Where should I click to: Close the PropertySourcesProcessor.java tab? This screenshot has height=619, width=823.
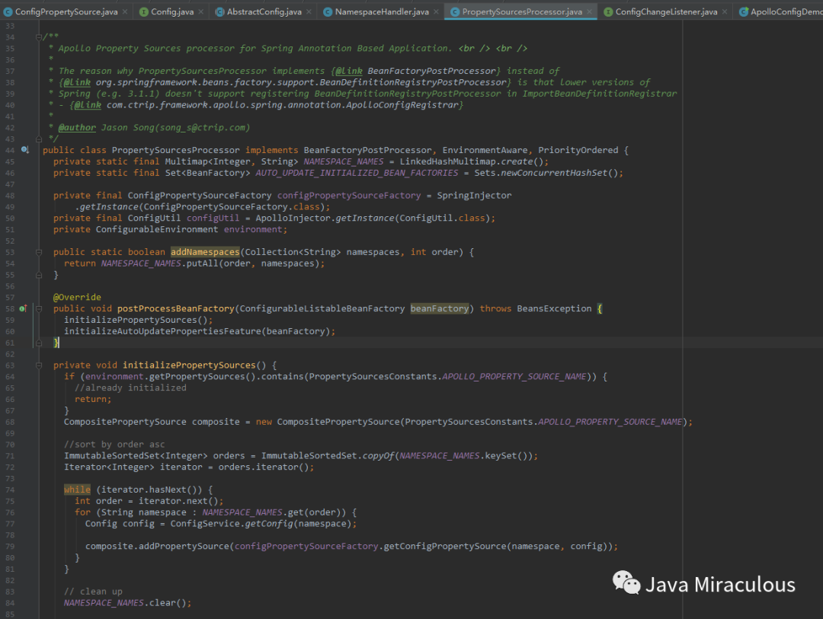point(589,11)
